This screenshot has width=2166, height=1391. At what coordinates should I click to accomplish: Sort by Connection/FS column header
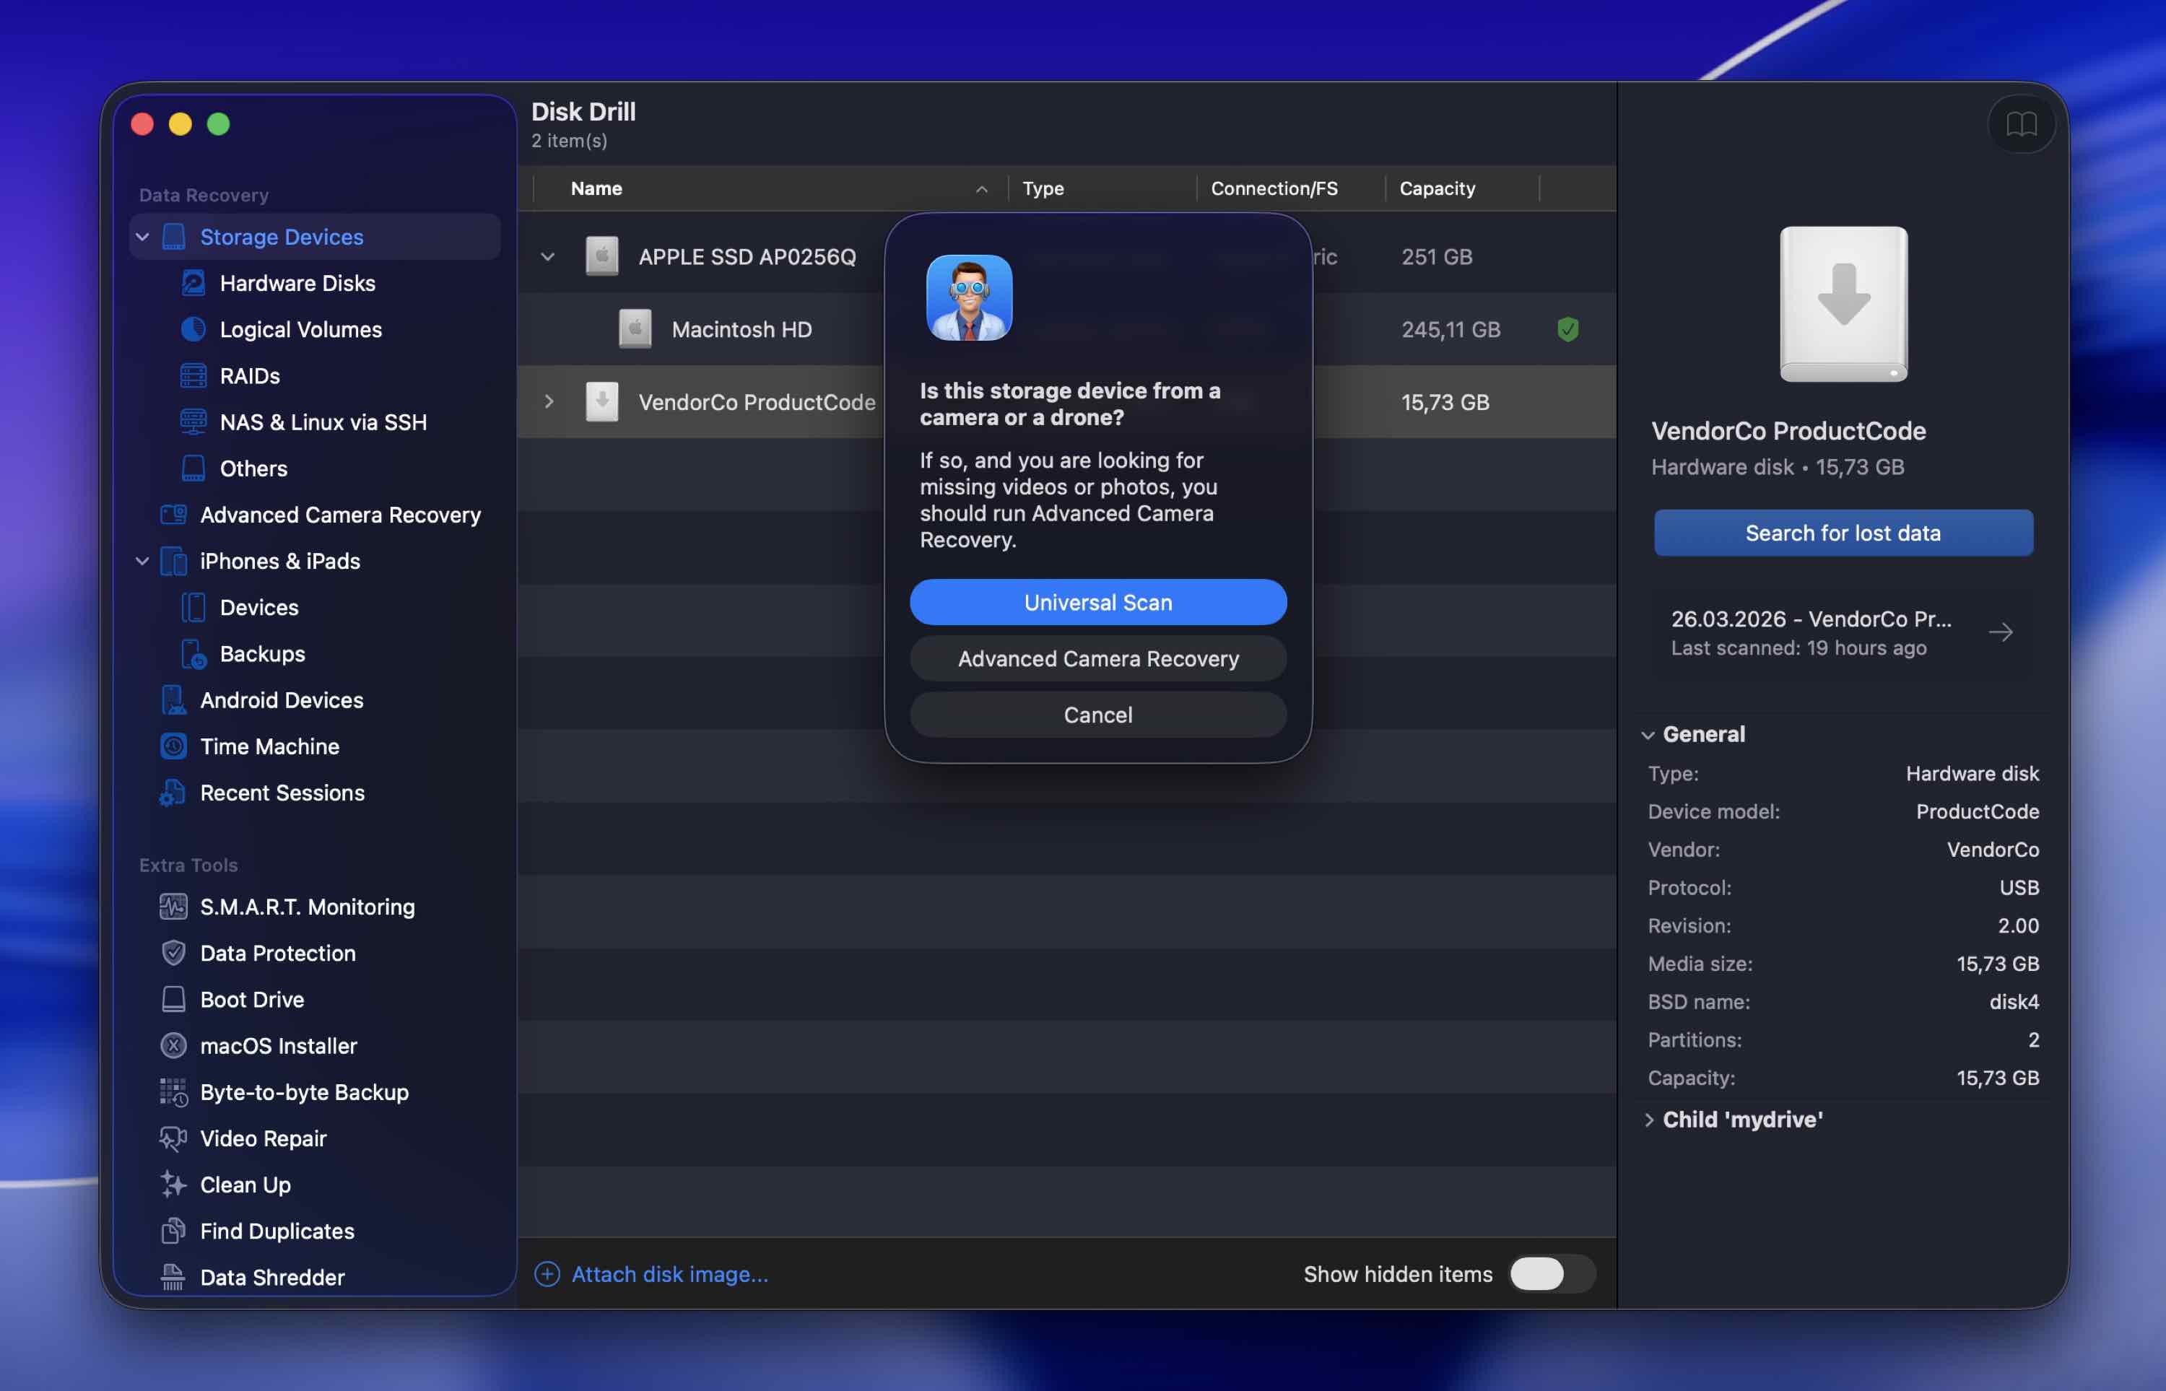coord(1274,188)
